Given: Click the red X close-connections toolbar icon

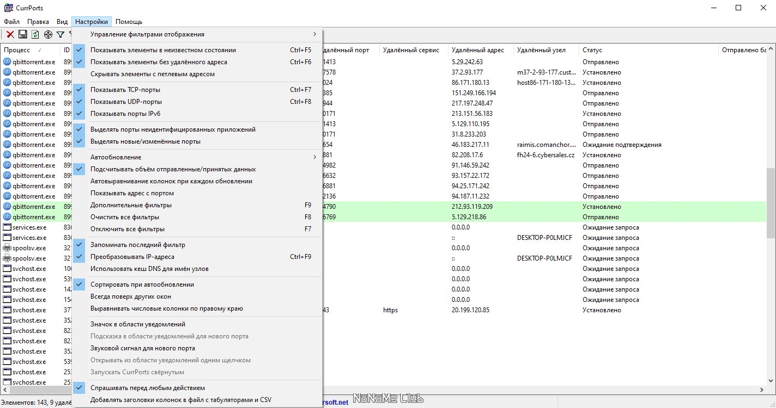Looking at the screenshot, I should click(10, 34).
